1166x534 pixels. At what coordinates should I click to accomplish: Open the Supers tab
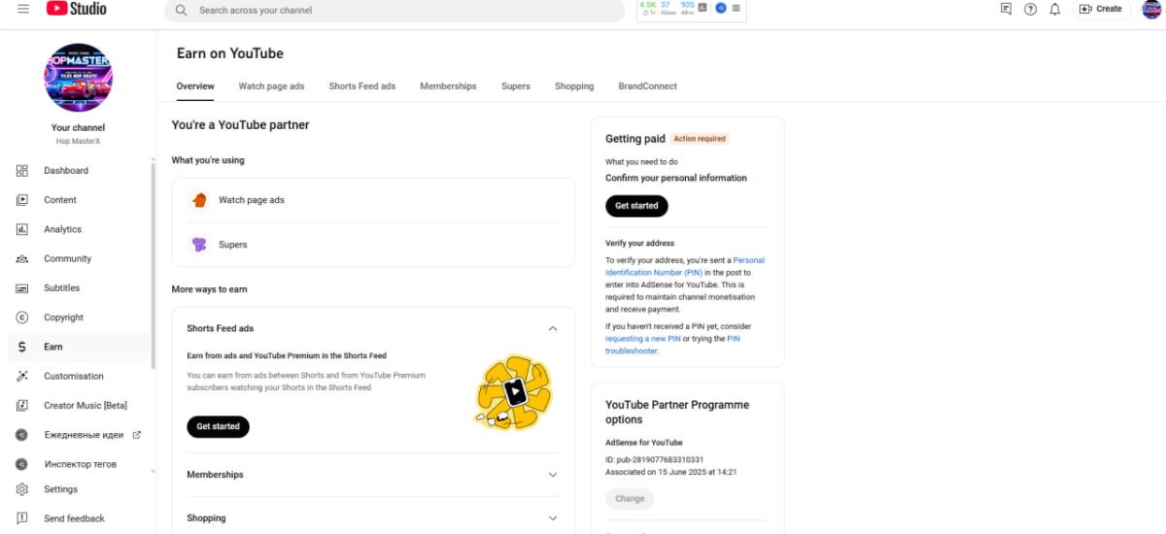pyautogui.click(x=516, y=86)
